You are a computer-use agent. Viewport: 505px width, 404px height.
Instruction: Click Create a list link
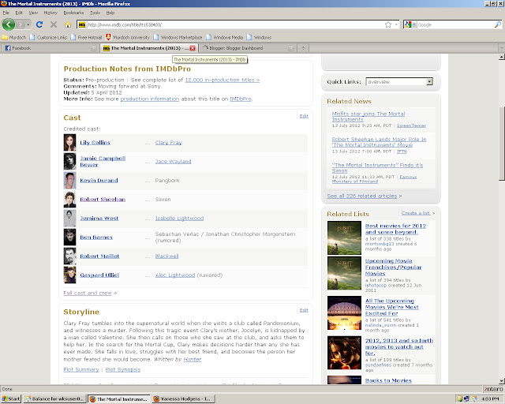(416, 213)
